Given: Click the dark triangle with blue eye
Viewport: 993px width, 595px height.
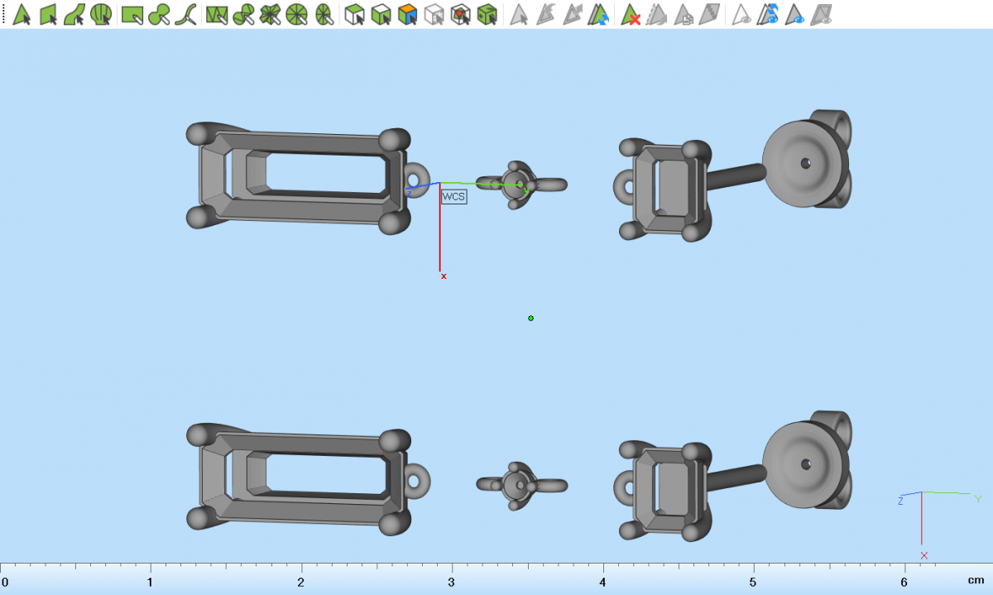Looking at the screenshot, I should click(795, 14).
